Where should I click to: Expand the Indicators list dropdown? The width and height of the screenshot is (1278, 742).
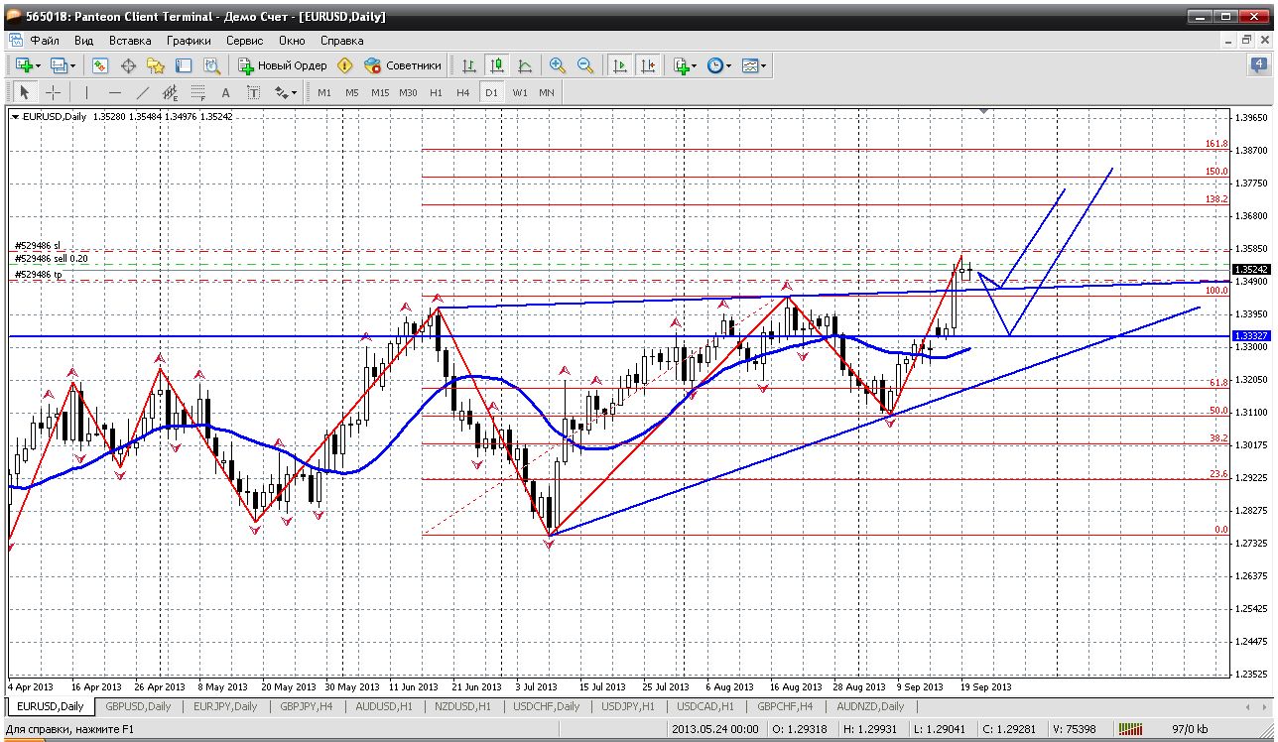(x=693, y=65)
